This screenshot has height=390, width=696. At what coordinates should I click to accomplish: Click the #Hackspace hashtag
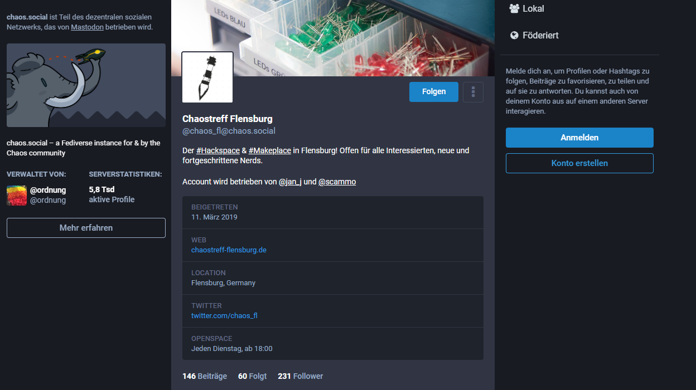[218, 150]
